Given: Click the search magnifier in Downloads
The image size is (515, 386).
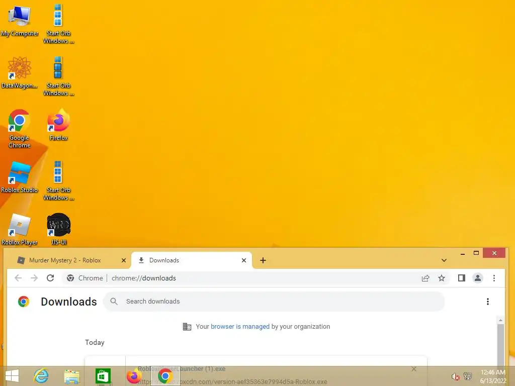Looking at the screenshot, I should pyautogui.click(x=114, y=302).
